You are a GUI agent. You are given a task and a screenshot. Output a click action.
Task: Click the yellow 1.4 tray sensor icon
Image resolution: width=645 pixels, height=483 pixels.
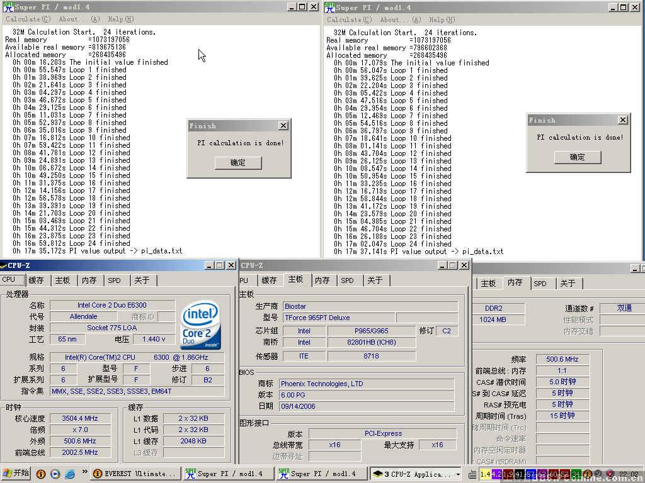486,474
